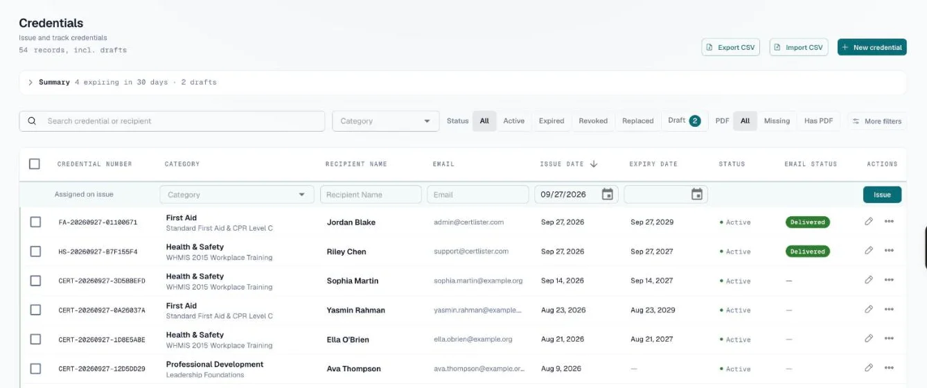This screenshot has width=927, height=388.
Task: Click Delivered badge for Jordan Blake
Action: [x=808, y=222]
